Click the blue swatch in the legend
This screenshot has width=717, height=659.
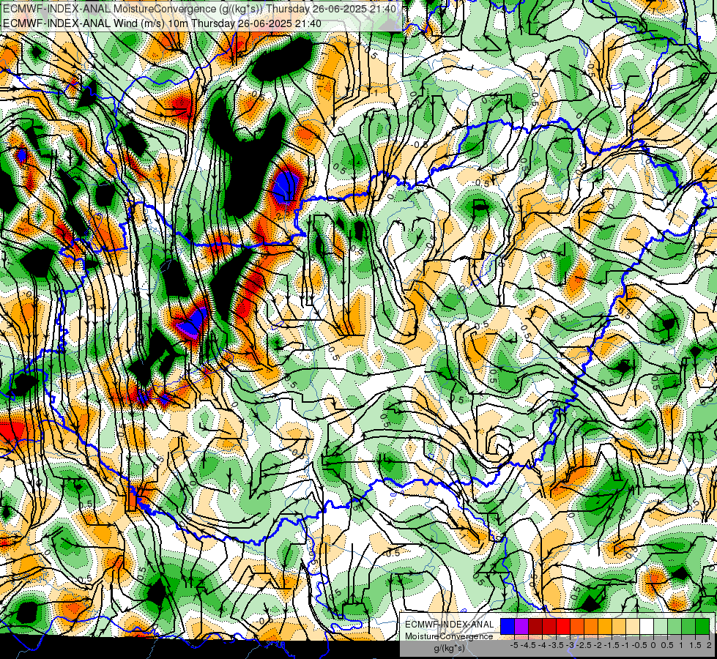tap(508, 626)
